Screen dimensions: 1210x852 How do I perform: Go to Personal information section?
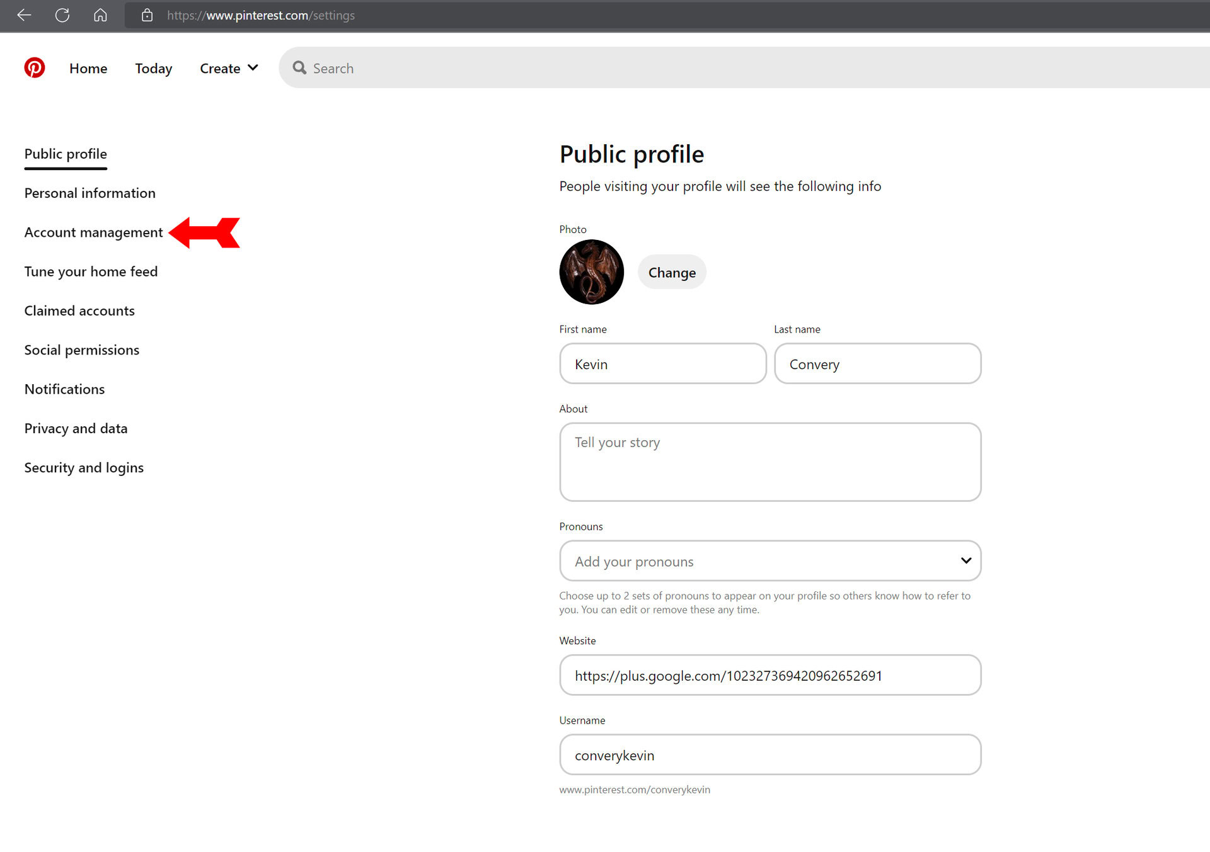point(89,193)
